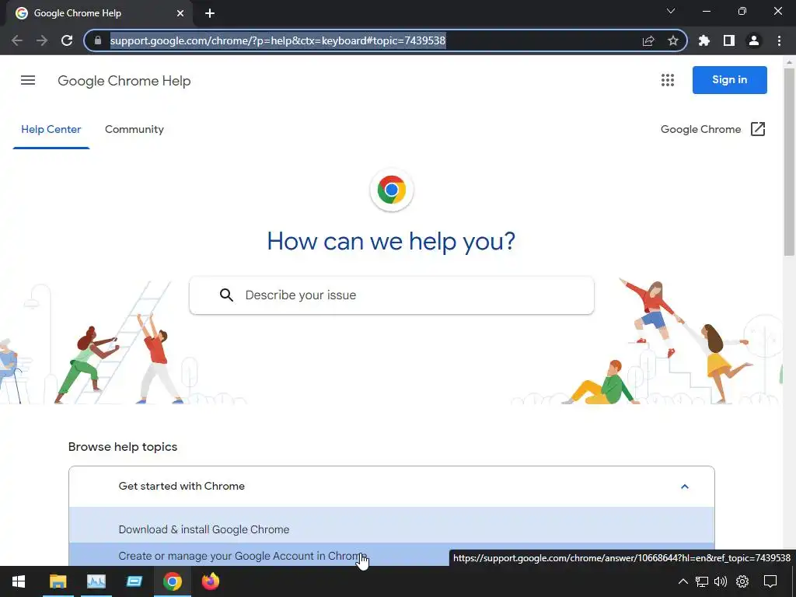Image resolution: width=796 pixels, height=597 pixels.
Task: Open Chrome's three-dot customize menu
Action: tap(779, 40)
